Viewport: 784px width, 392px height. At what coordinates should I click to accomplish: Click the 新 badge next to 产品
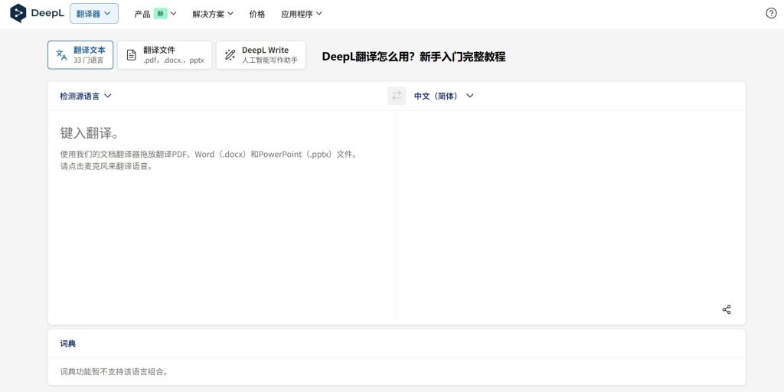pos(160,14)
